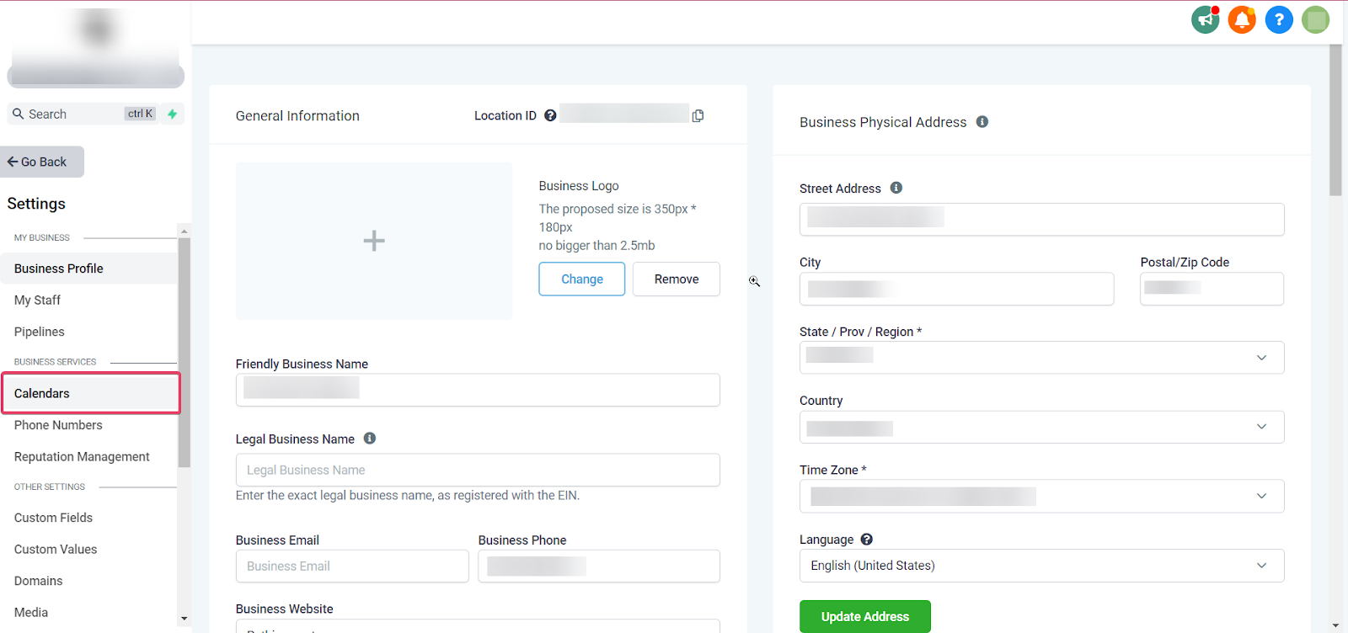Expand the Language dropdown

click(1041, 566)
